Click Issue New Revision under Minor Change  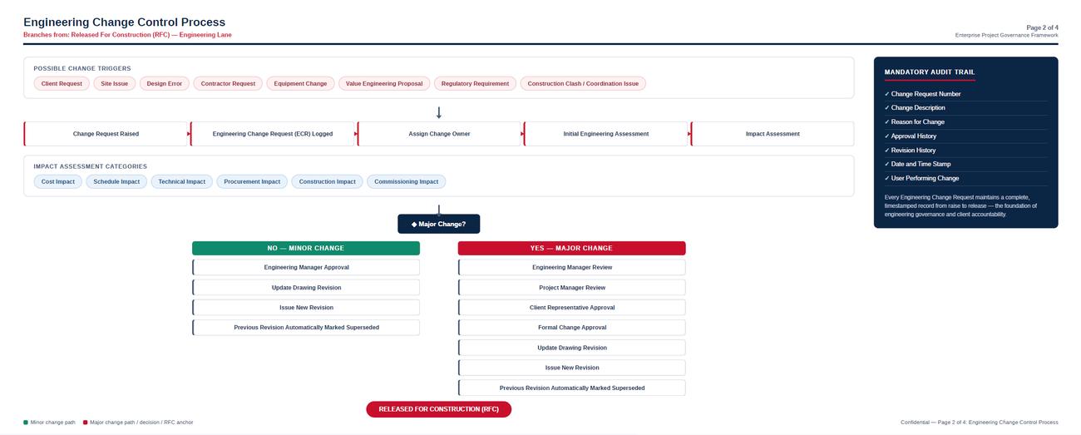click(306, 308)
